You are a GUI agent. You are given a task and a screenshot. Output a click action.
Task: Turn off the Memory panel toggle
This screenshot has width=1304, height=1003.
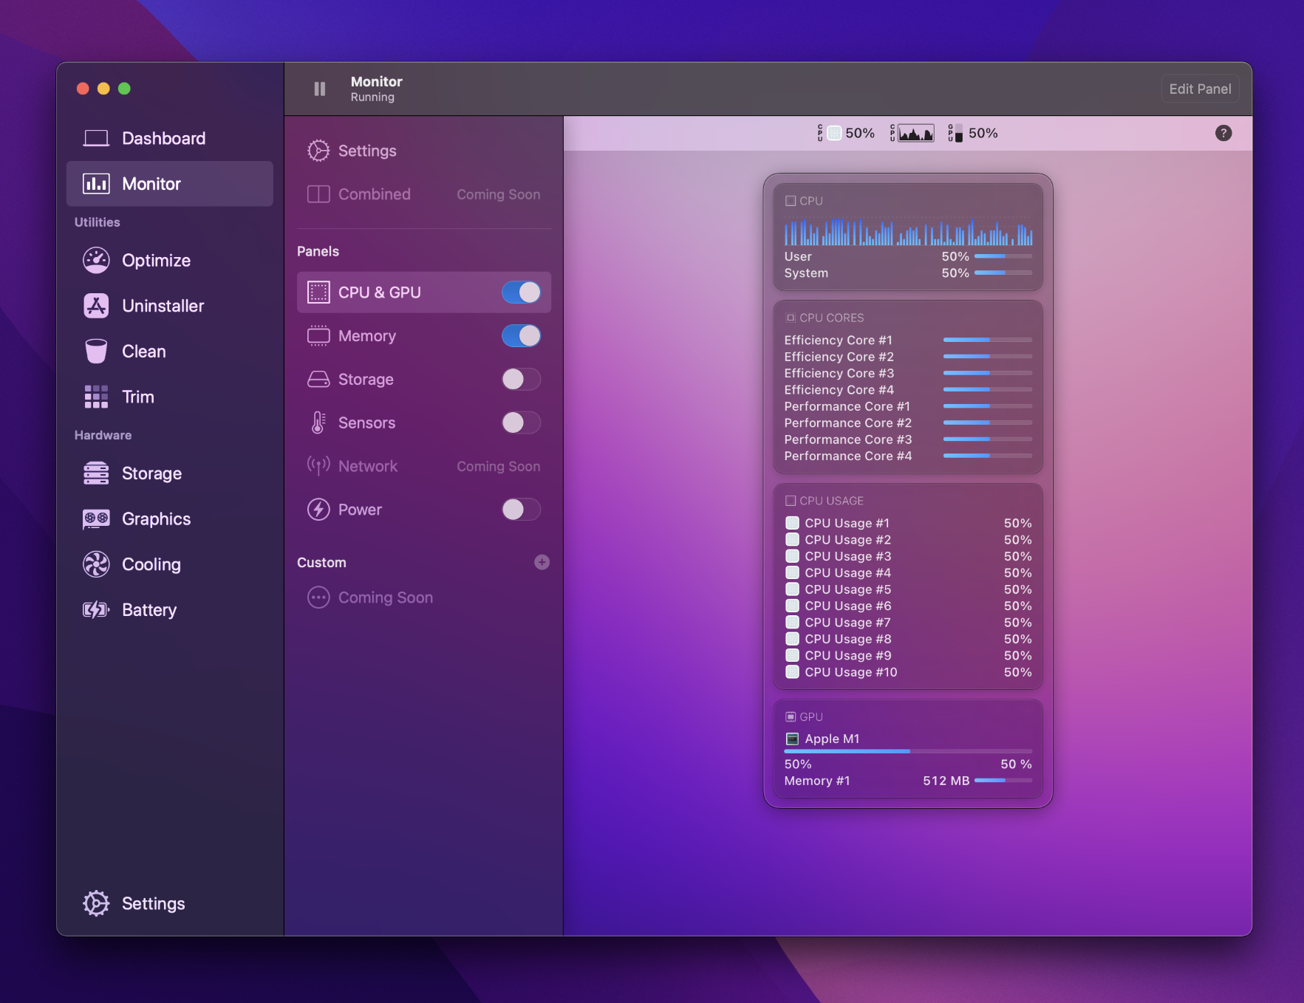click(x=521, y=336)
